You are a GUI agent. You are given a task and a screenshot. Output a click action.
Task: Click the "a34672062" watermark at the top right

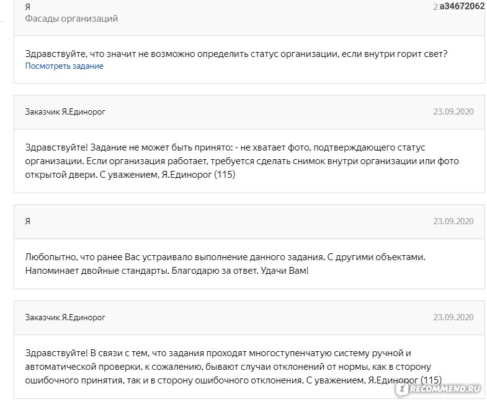[462, 6]
